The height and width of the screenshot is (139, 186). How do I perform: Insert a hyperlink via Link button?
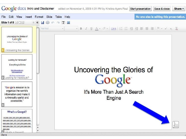tap(113, 29)
